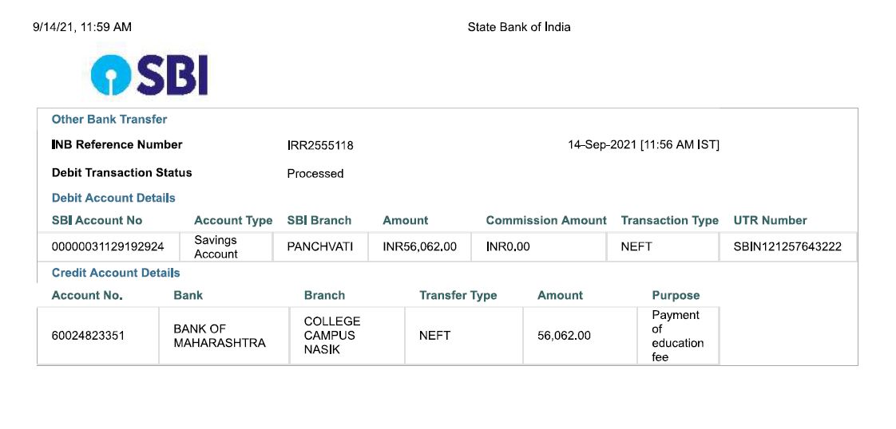This screenshot has width=896, height=429.
Task: Click the Savings Account type cell
Action: coord(226,247)
